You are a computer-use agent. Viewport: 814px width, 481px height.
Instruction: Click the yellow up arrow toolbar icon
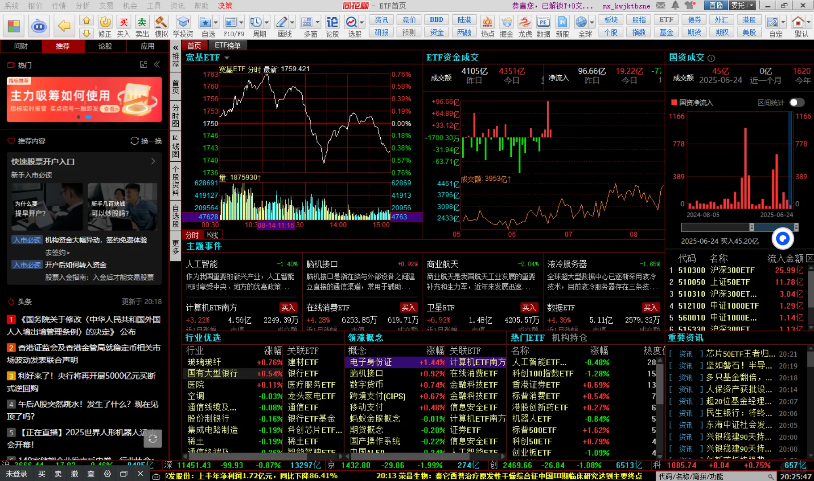86,20
